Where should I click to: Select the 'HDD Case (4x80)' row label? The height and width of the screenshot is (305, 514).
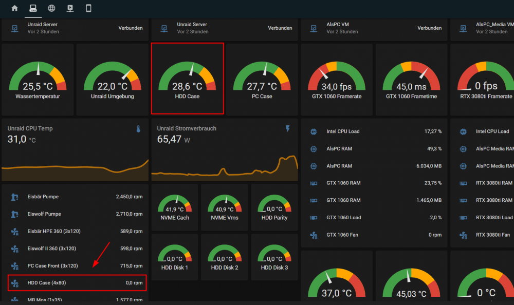point(47,283)
